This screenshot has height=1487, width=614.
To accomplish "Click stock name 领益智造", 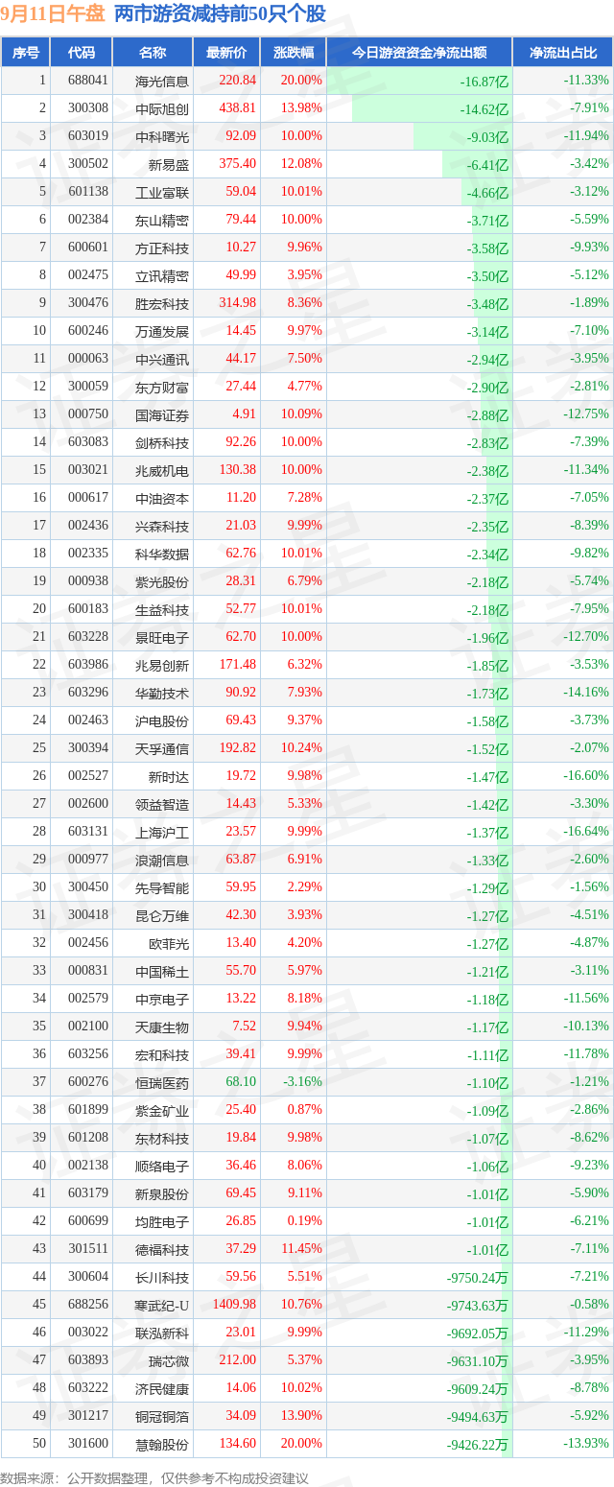I will click(163, 805).
